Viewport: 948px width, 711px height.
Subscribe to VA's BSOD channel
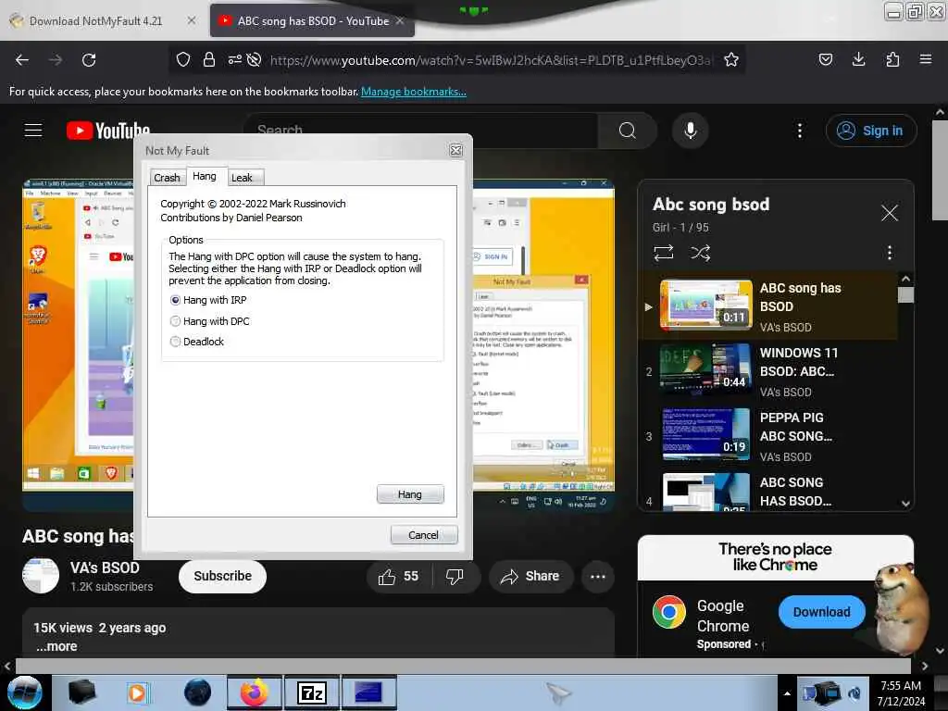(x=222, y=576)
